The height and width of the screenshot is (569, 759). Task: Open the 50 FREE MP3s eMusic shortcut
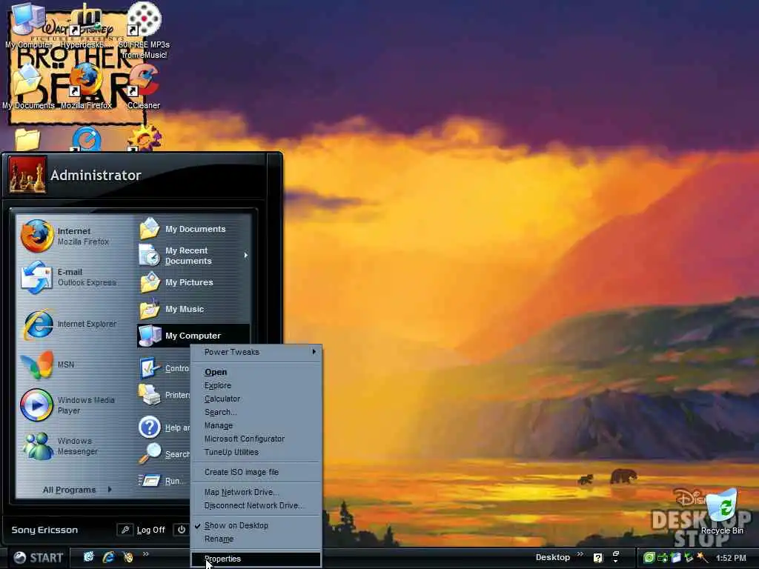click(x=144, y=31)
